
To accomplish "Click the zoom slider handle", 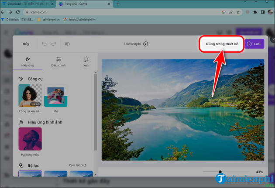I will [x=220, y=172].
